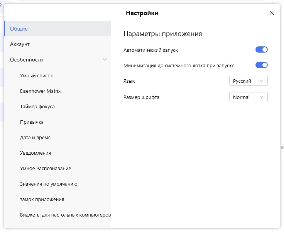284x232 pixels.
Task: Click the Особенности category label
Action: tap(27, 60)
